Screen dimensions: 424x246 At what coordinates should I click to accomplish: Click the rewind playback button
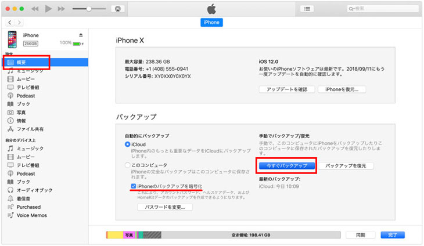[x=35, y=9]
